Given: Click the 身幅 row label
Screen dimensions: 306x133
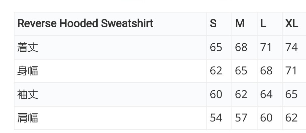Looking at the screenshot, I should [28, 71].
